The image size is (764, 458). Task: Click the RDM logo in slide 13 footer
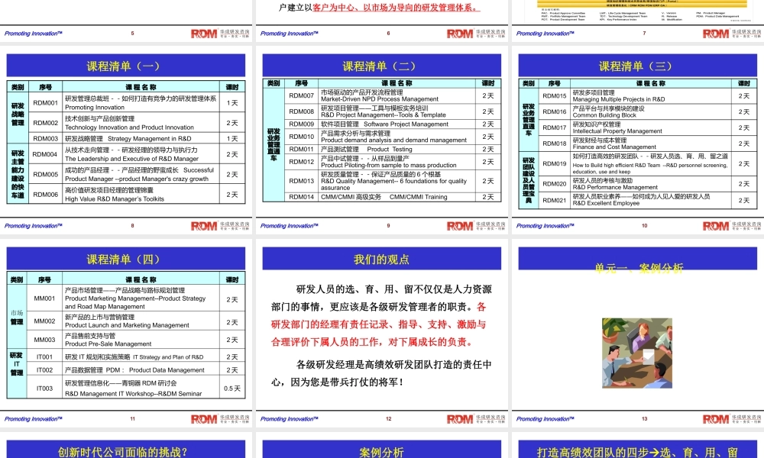tap(716, 420)
